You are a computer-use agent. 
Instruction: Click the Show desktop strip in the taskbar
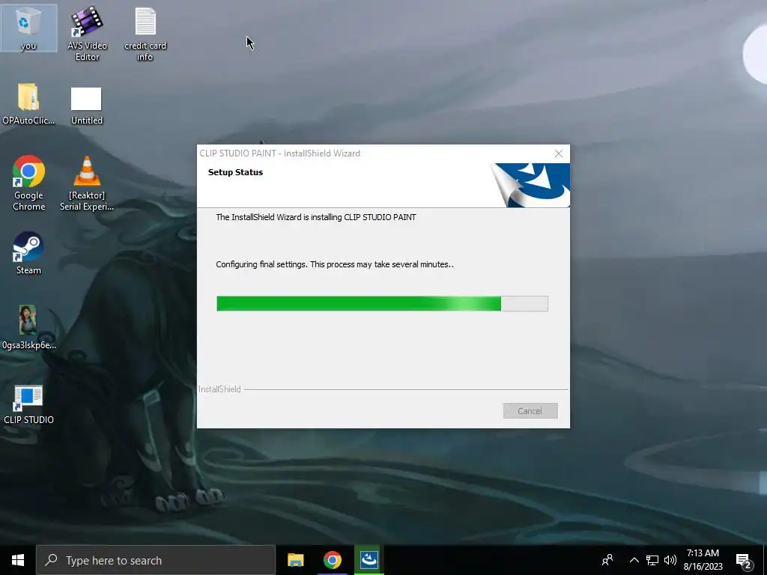click(x=765, y=560)
